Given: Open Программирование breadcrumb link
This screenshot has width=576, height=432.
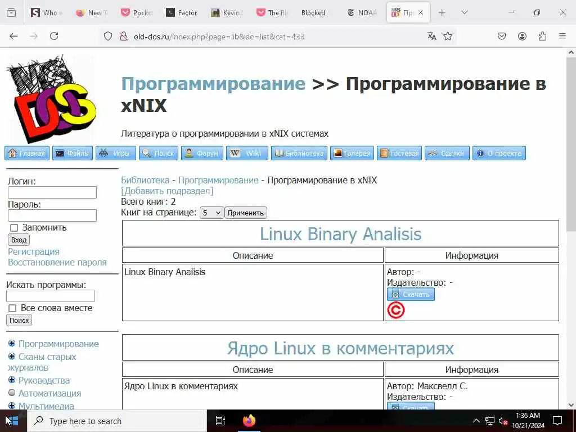Looking at the screenshot, I should (x=218, y=180).
